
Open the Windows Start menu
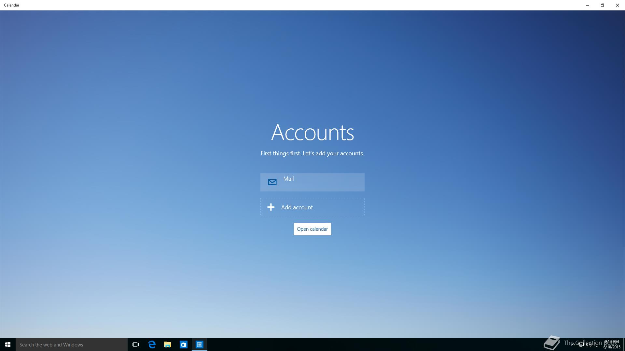click(x=8, y=344)
